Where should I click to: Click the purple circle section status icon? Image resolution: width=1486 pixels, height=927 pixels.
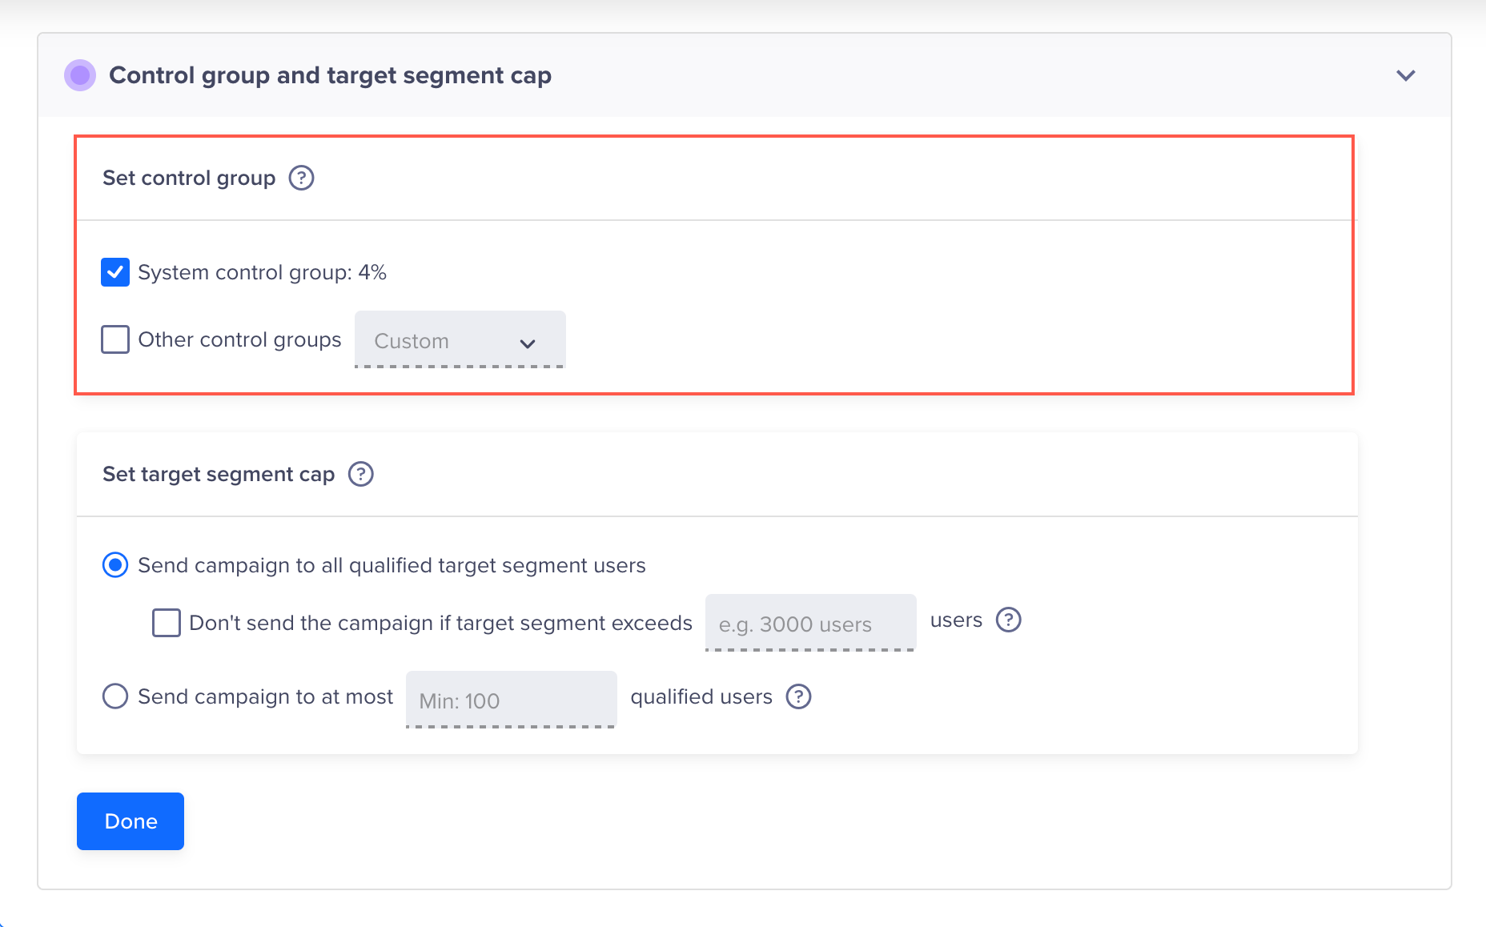click(80, 75)
